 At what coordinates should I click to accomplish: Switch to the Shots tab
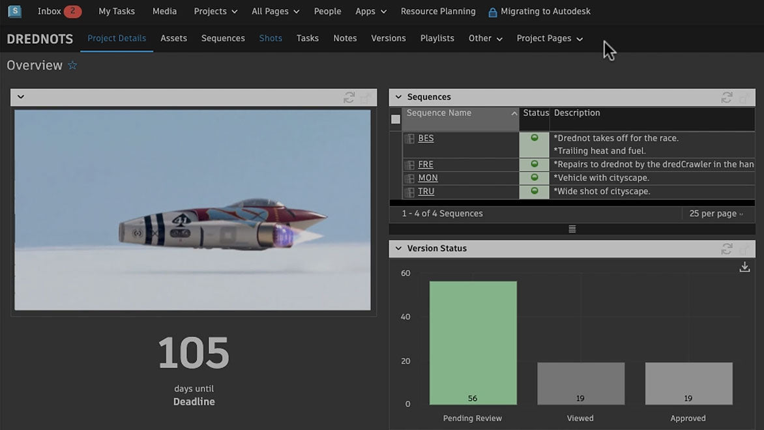click(271, 38)
